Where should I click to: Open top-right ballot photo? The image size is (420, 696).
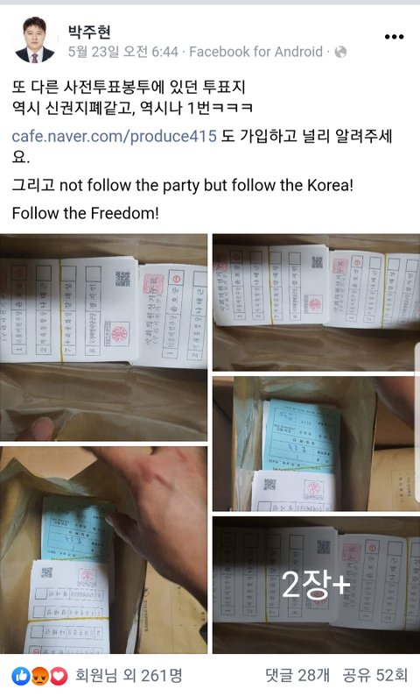(x=317, y=302)
